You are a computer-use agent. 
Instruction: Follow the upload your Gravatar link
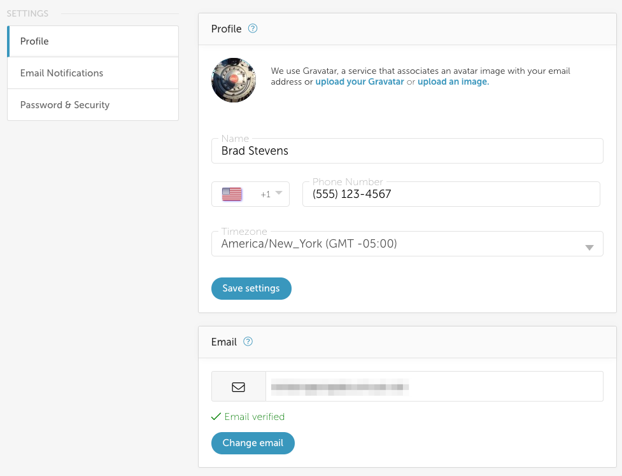[360, 81]
